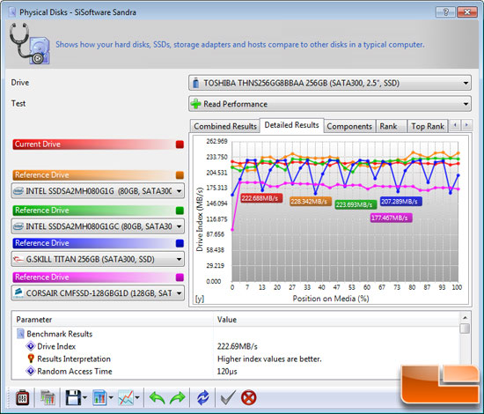
Task: Click the tab scroll left arrow
Action: pos(455,125)
